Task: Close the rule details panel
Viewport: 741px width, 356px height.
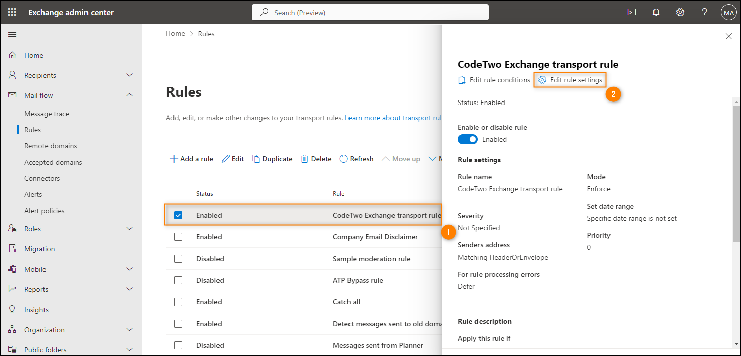Action: click(729, 36)
